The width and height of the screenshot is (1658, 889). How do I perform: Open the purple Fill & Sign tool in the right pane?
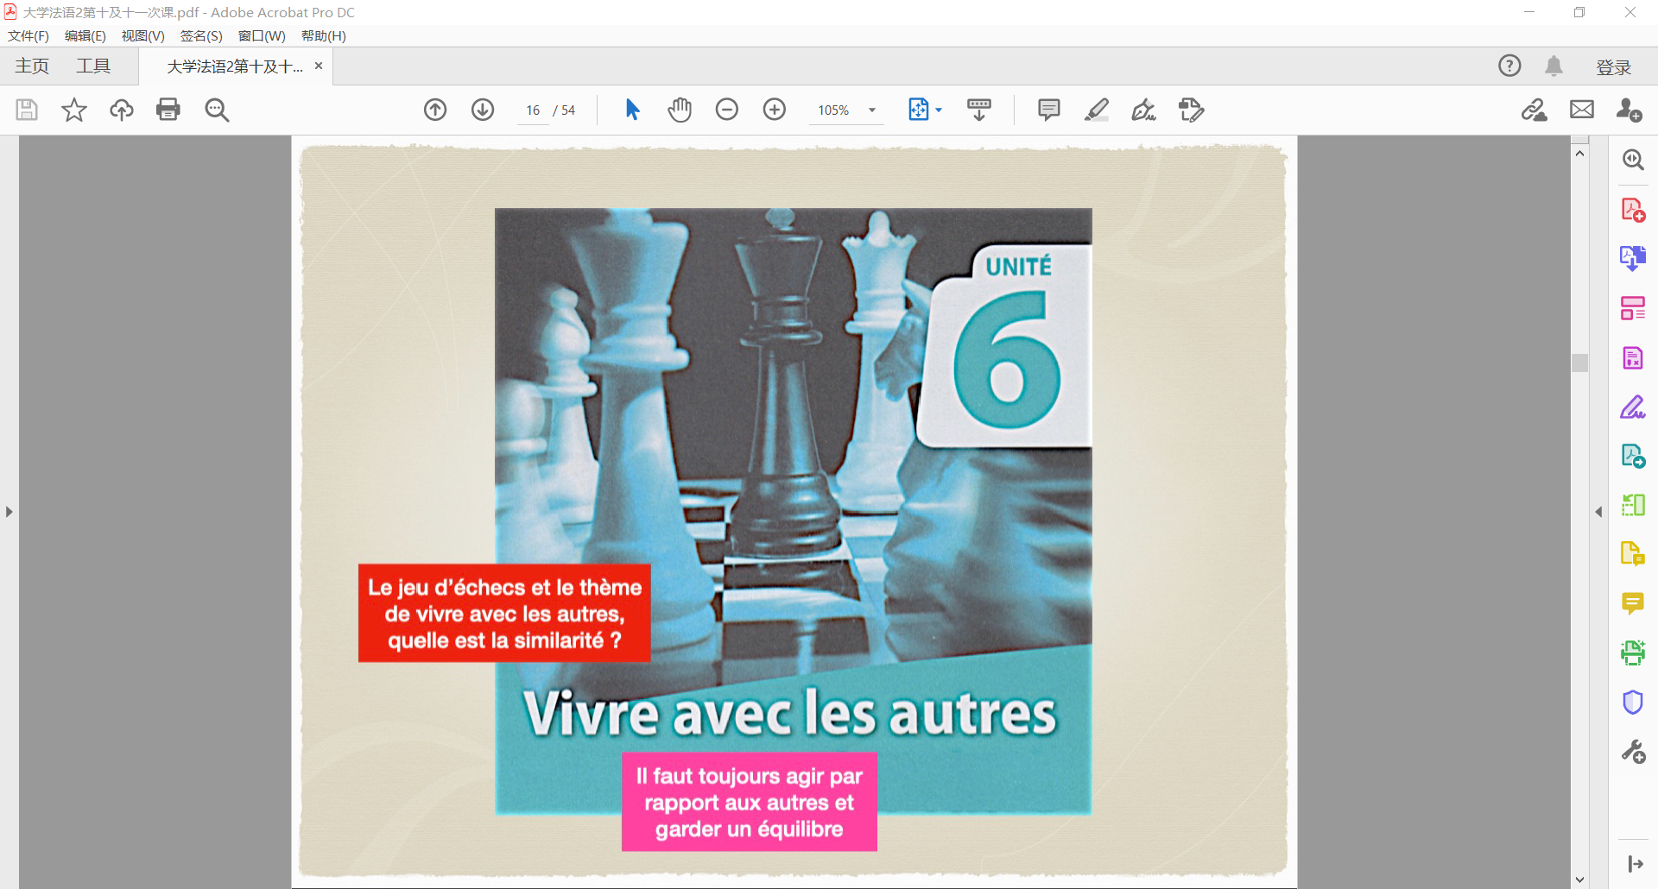(1633, 407)
